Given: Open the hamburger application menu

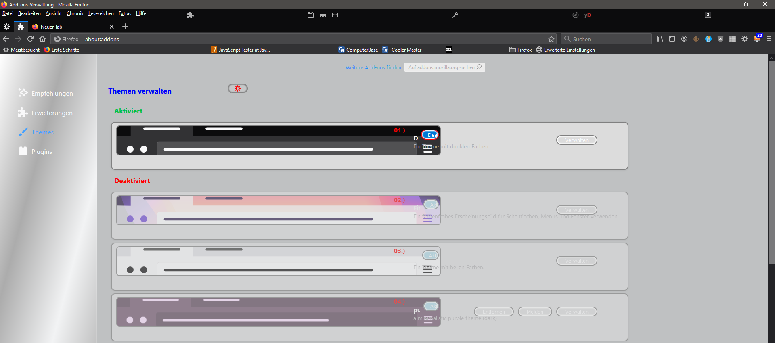Looking at the screenshot, I should (x=769, y=39).
